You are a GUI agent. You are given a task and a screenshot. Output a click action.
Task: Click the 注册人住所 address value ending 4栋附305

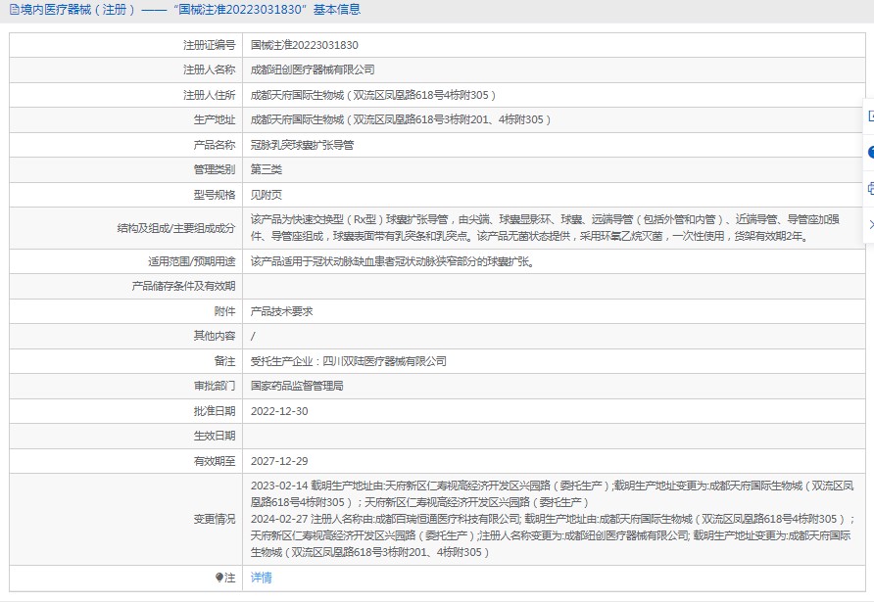[373, 95]
